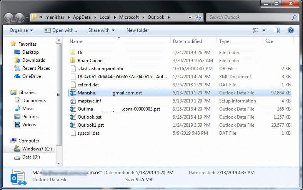Select the folder icon named 16
This screenshot has width=303, height=190.
click(x=73, y=52)
